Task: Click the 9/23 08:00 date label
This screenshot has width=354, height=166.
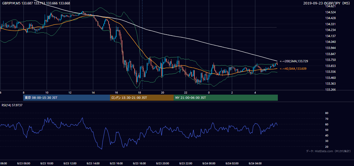Action: (24, 163)
